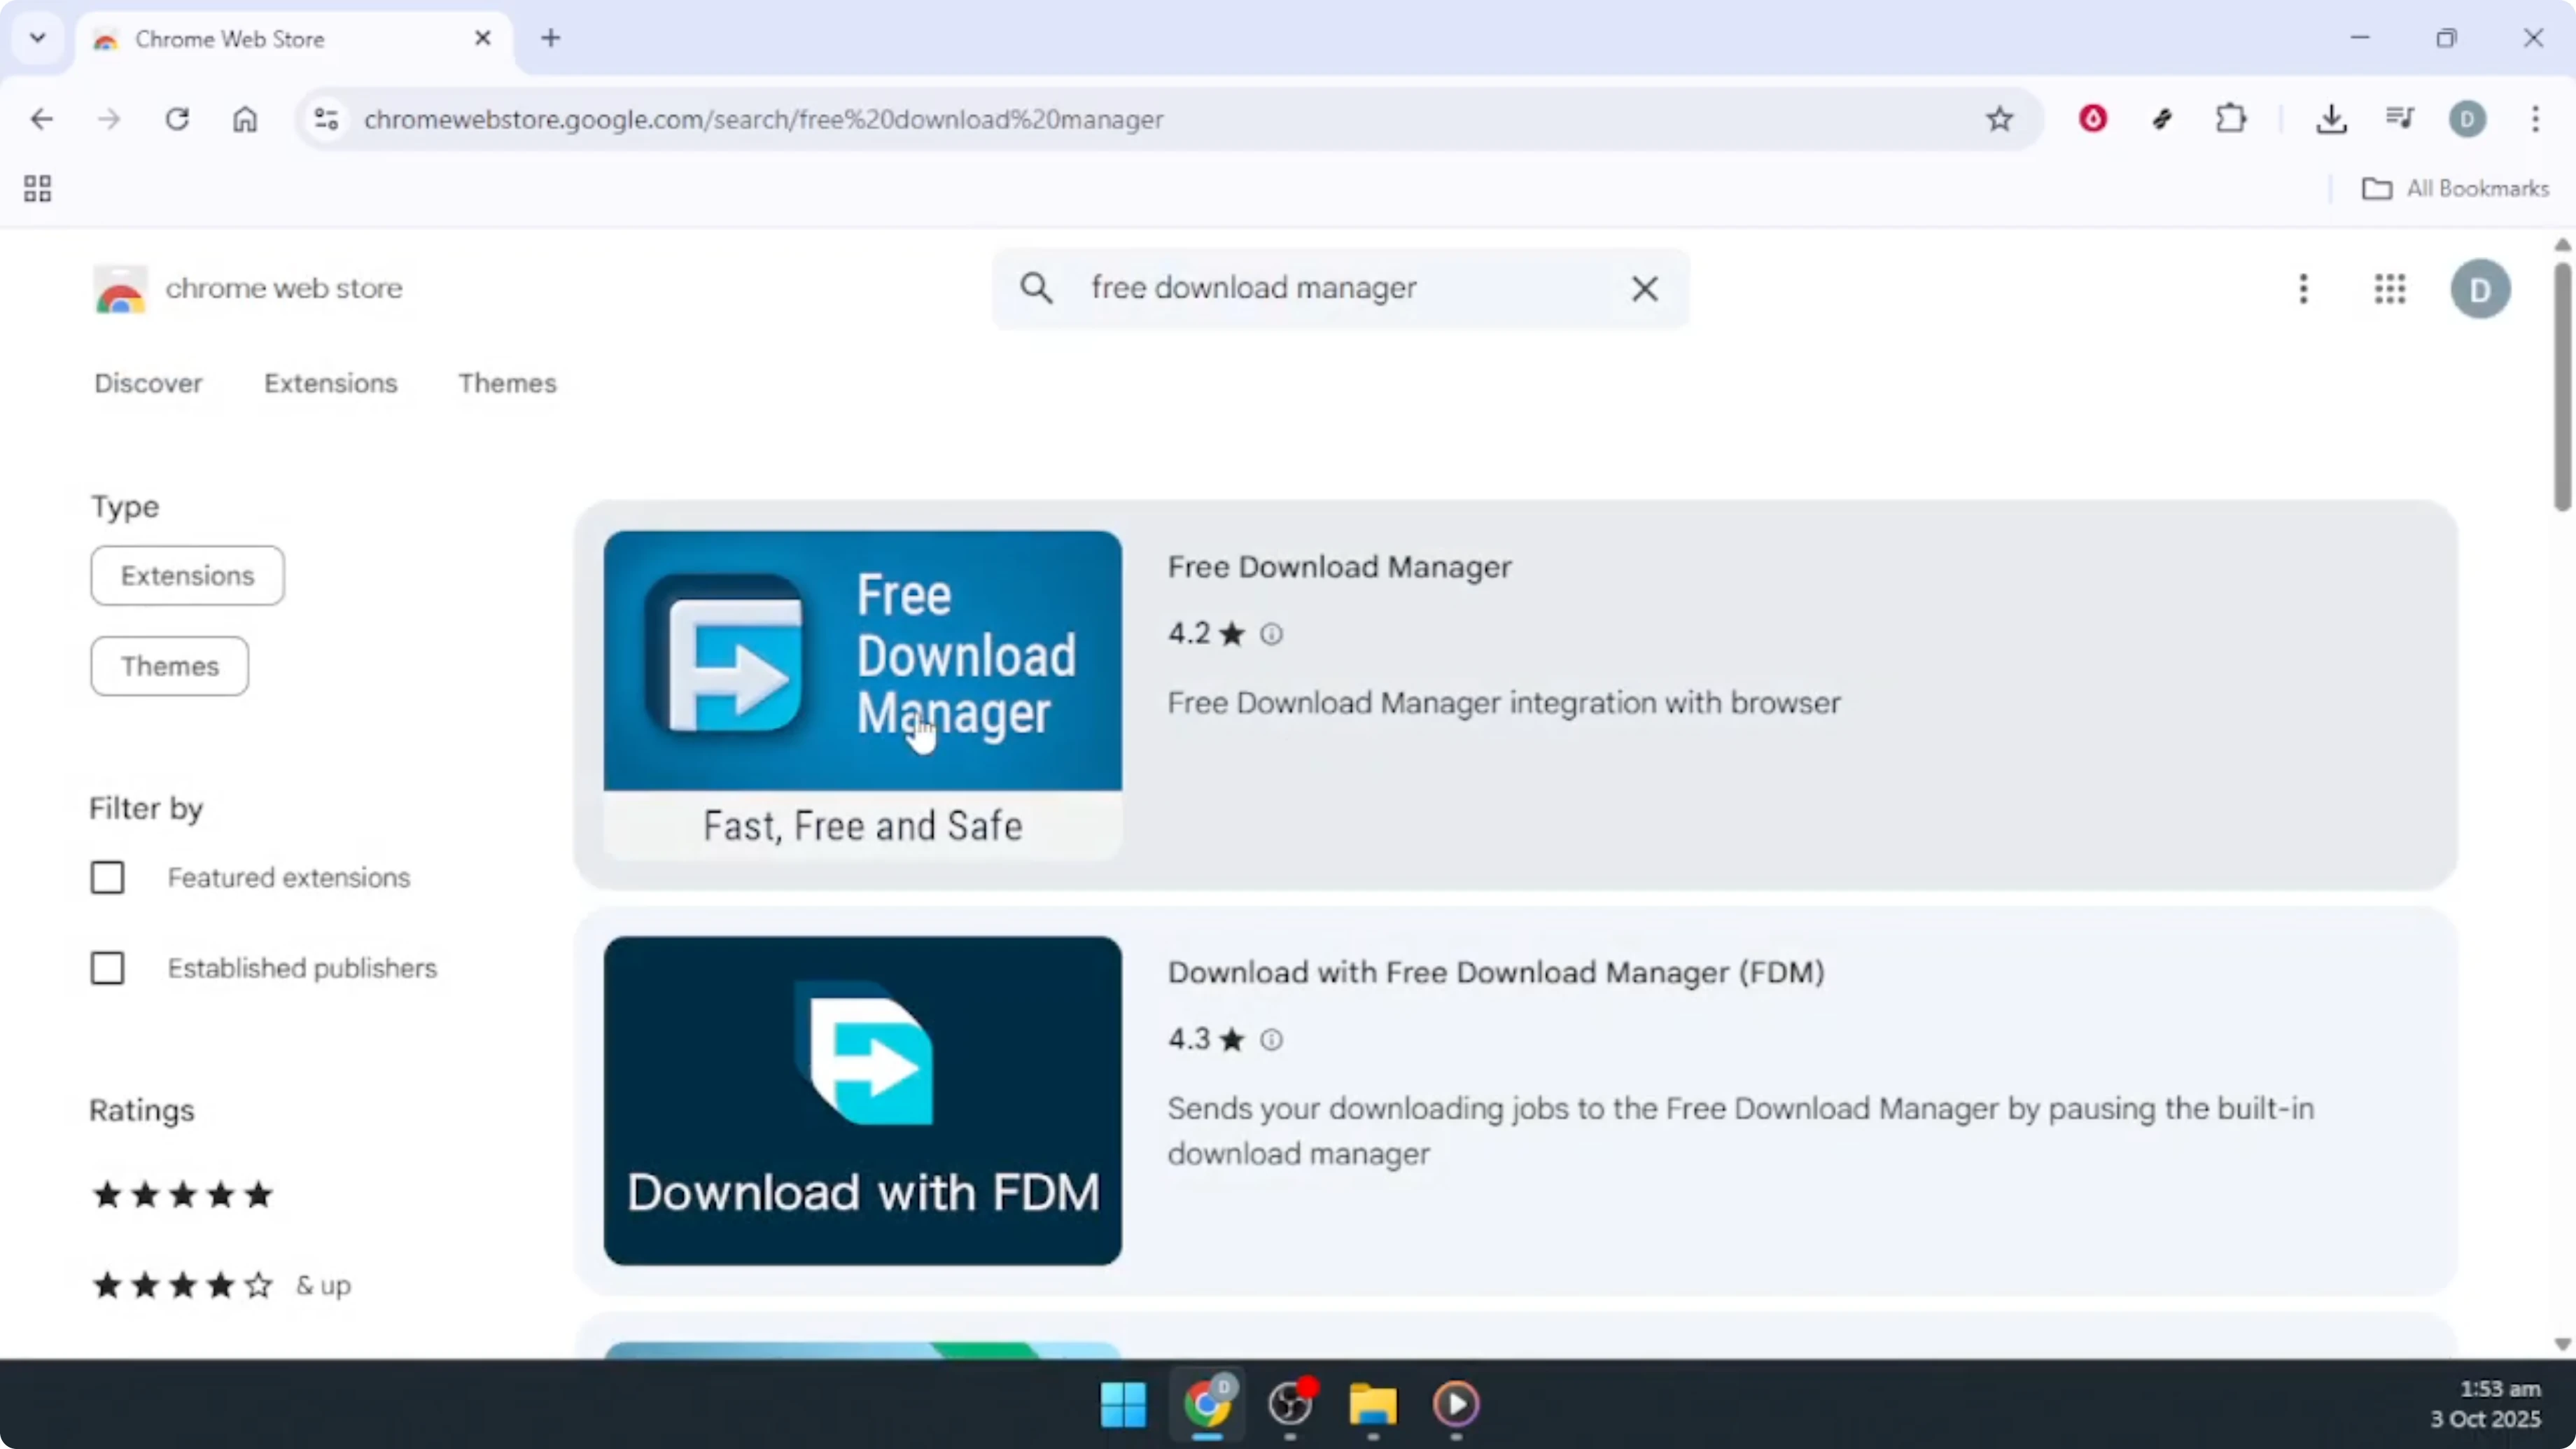Screen dimensions: 2576x1449
Task: Bookmark this page with the star icon
Action: click(2000, 119)
